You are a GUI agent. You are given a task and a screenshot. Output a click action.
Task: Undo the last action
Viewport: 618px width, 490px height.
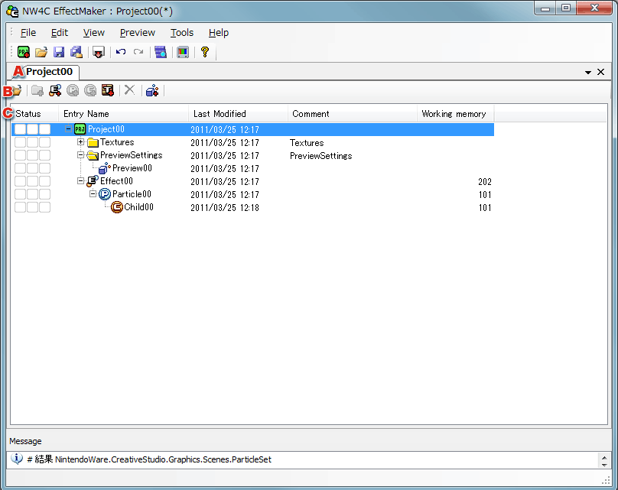121,52
